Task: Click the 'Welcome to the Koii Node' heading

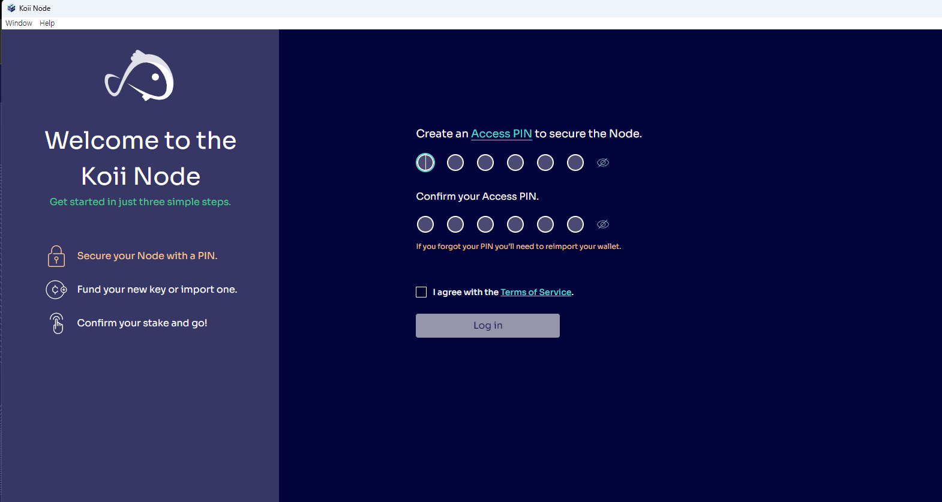Action: (140, 158)
